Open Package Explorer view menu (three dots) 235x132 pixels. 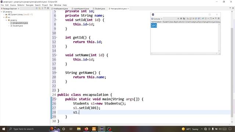click(43, 8)
